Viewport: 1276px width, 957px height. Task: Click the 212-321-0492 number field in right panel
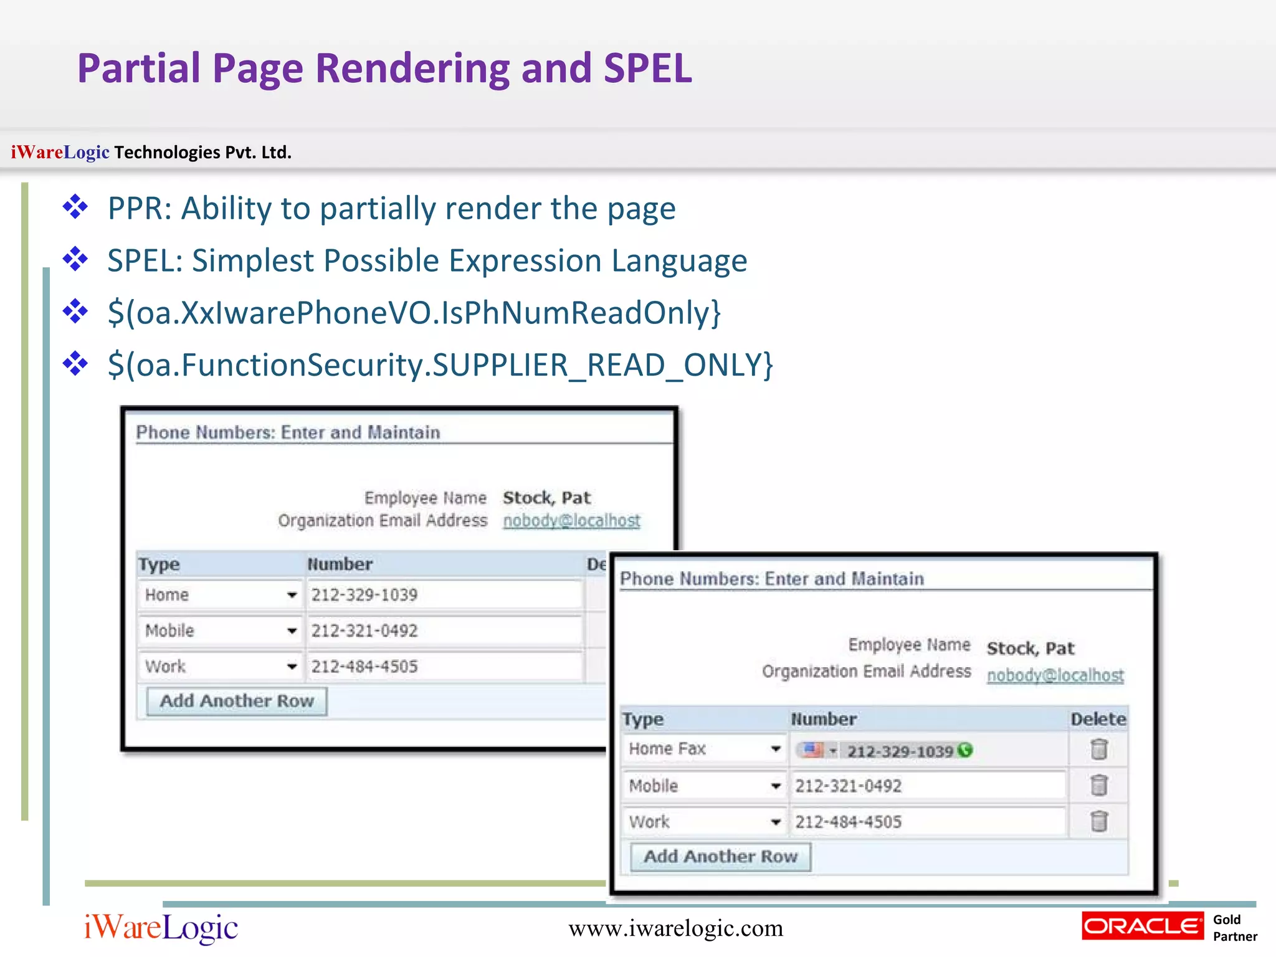(928, 786)
